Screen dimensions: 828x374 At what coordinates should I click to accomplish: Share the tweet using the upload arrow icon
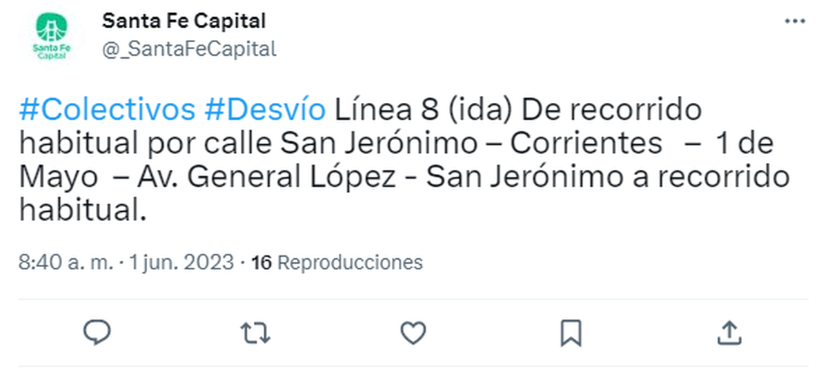pyautogui.click(x=729, y=333)
